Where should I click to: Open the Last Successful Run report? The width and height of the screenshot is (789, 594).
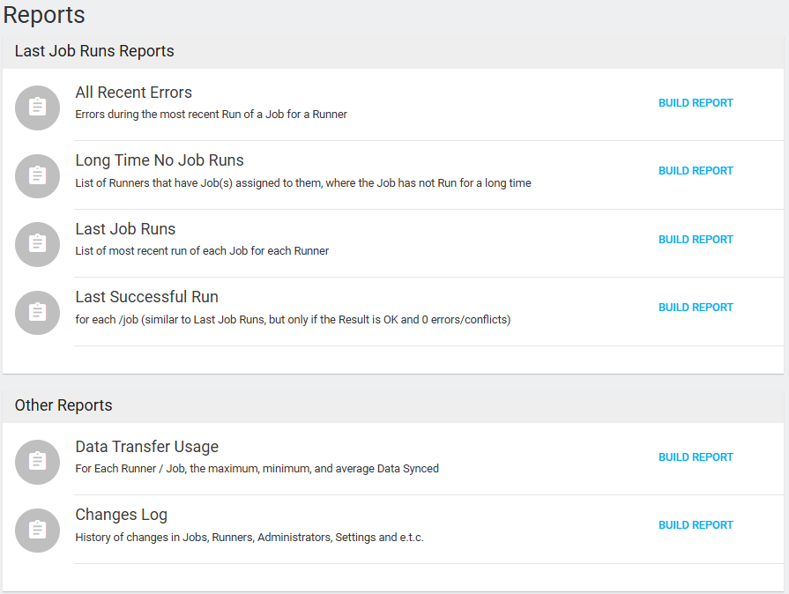point(146,297)
